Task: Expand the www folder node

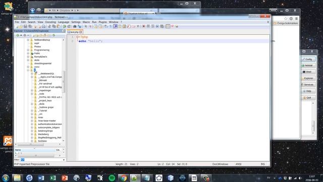Action: coord(28,67)
